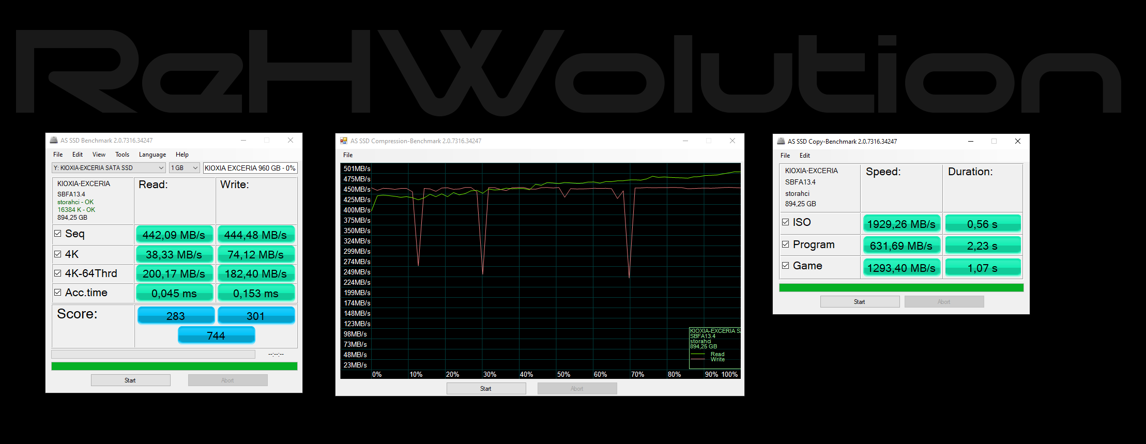Click 4K write result 74,12 MB/s
The height and width of the screenshot is (444, 1146).
[256, 254]
